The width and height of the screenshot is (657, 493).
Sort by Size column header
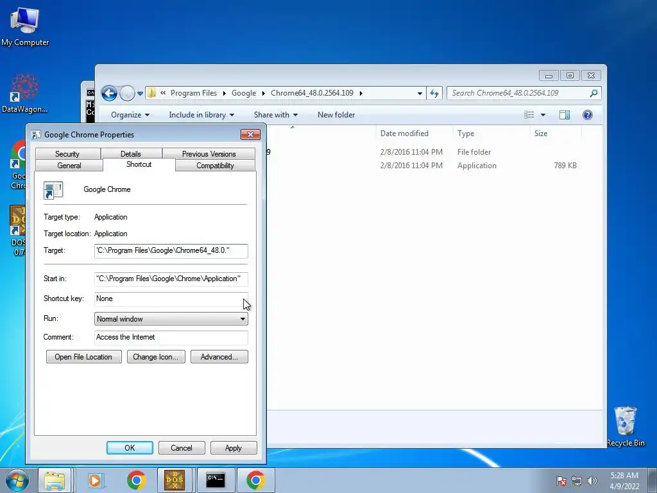coord(556,134)
